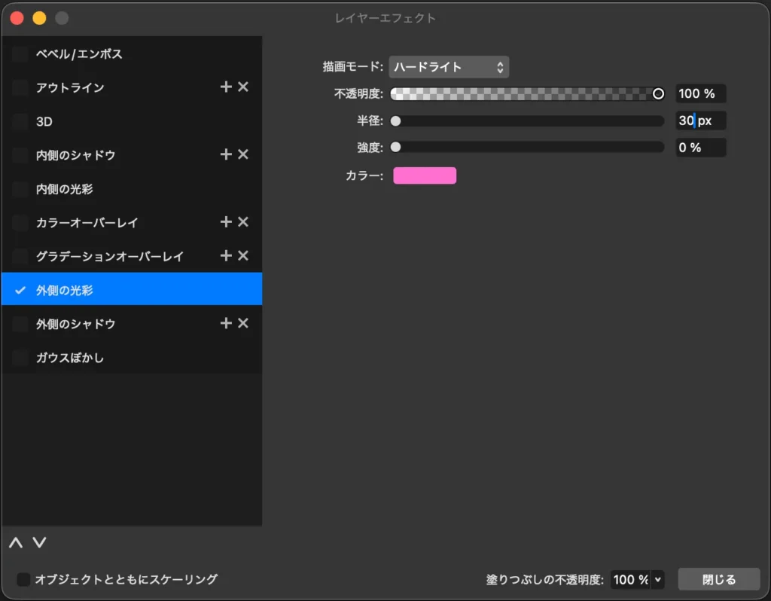Image resolution: width=771 pixels, height=601 pixels.
Task: Close the dialog with the 閉じる button
Action: coord(718,579)
